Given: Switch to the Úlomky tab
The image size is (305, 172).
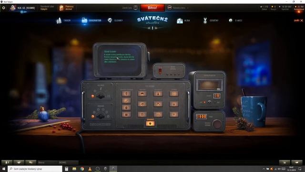Looking at the screenshot, I should 115,20.
